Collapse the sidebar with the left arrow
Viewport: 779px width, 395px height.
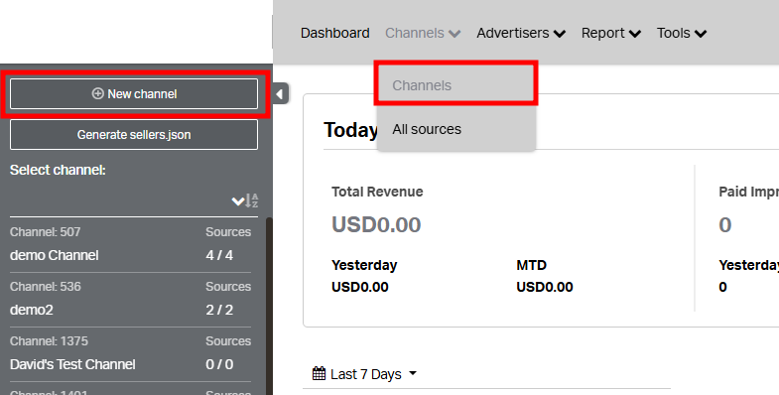[280, 94]
